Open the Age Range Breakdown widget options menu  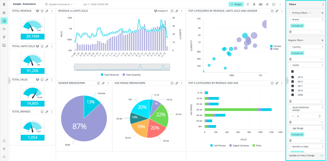(x=181, y=83)
